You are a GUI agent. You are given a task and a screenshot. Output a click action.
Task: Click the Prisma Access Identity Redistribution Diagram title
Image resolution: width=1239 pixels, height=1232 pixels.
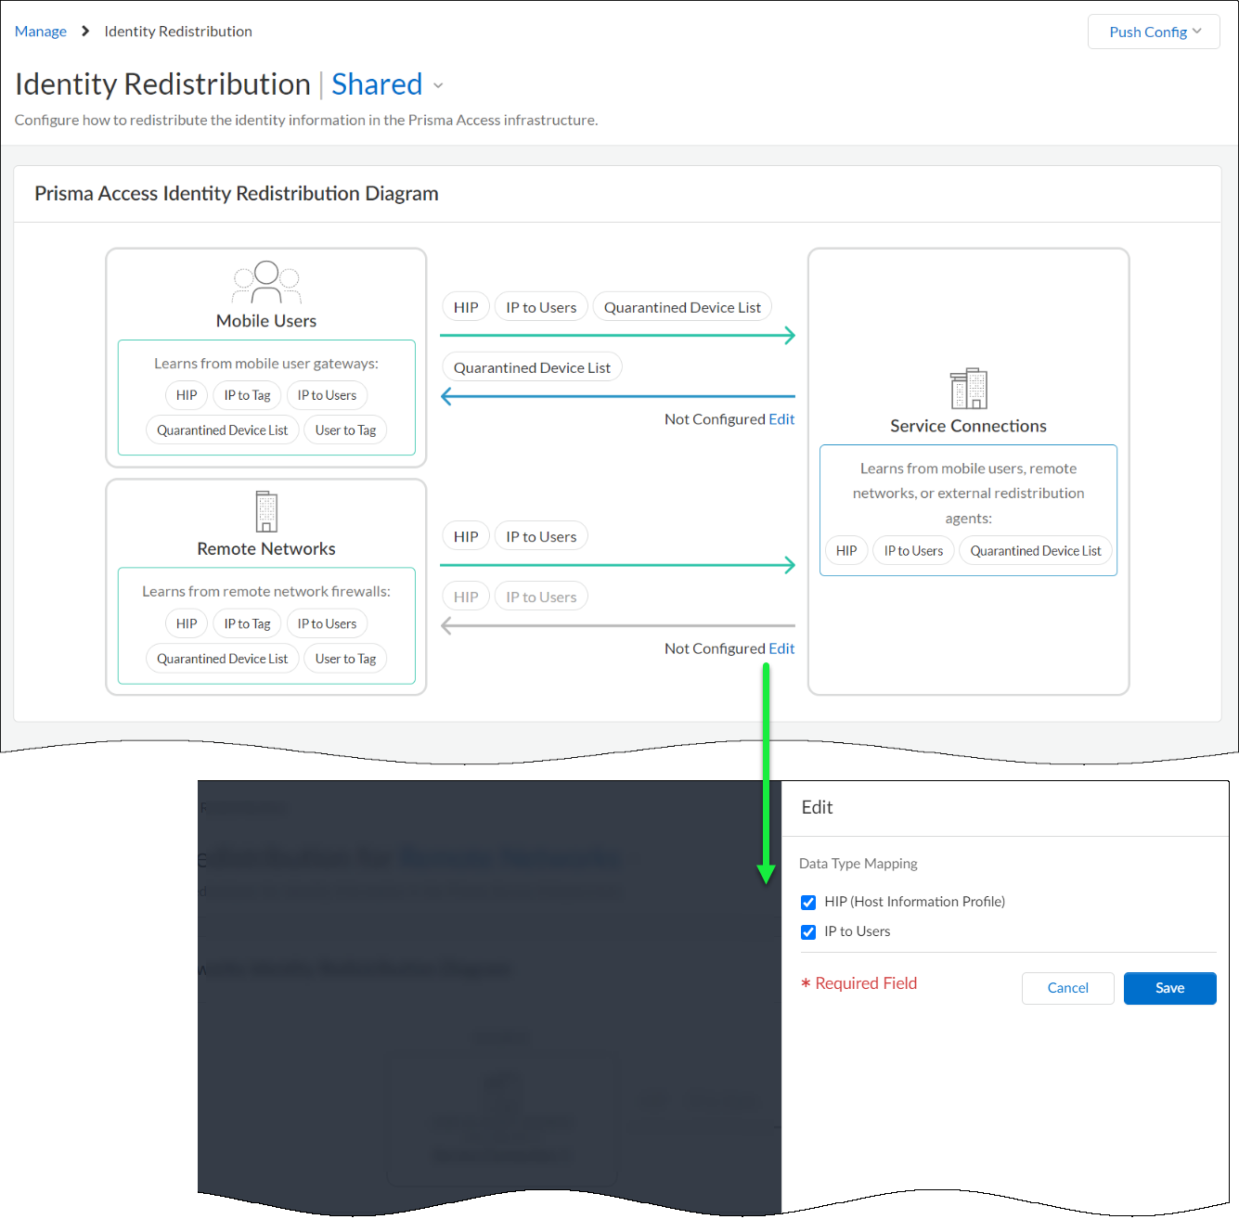click(x=237, y=194)
